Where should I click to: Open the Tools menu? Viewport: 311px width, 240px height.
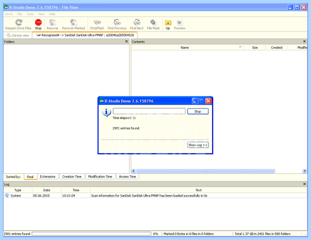tap(30, 14)
